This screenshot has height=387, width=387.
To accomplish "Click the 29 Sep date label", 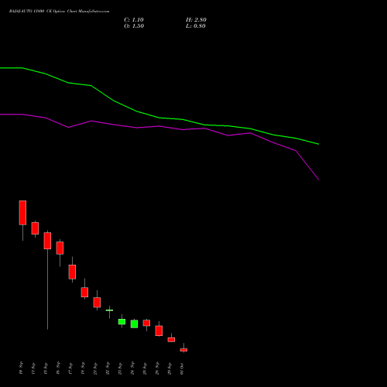I will point(170,368).
